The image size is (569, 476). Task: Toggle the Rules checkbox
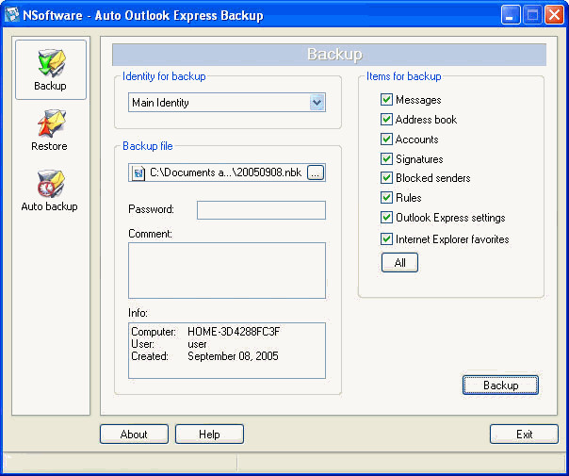386,198
